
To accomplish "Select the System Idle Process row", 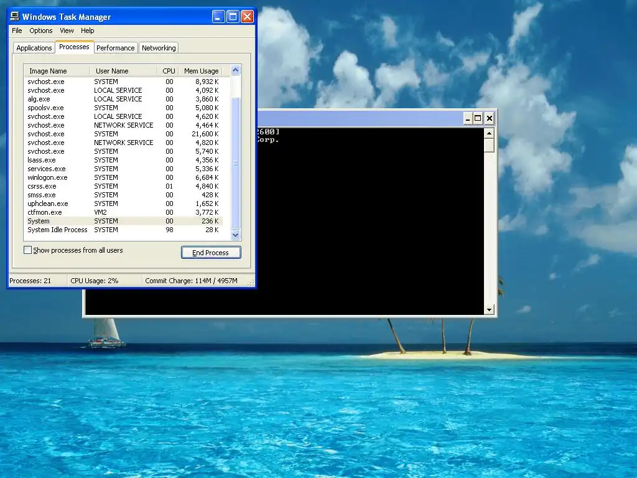I will (x=124, y=230).
